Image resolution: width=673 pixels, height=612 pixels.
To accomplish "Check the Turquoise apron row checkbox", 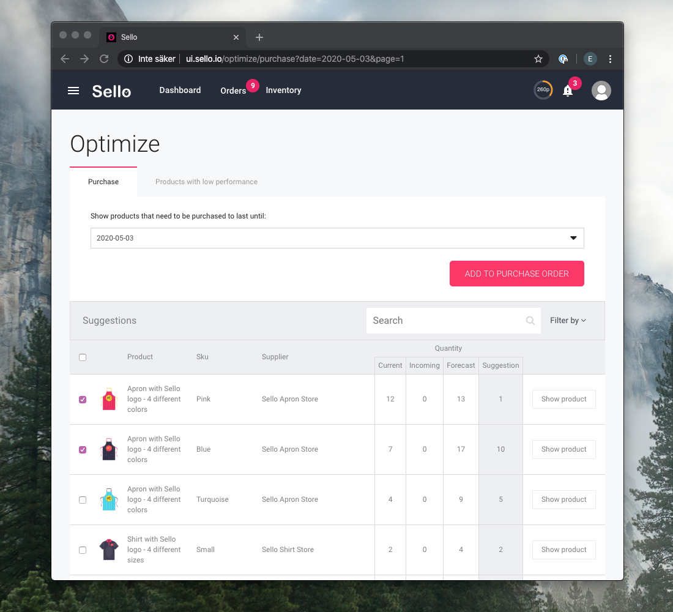I will coord(83,500).
